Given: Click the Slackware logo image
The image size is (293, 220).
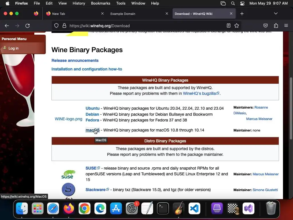Looking at the screenshot, I should pyautogui.click(x=68, y=189).
